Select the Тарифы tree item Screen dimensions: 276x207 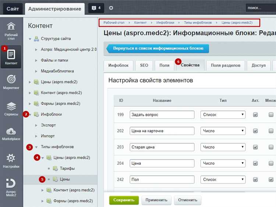67,168
